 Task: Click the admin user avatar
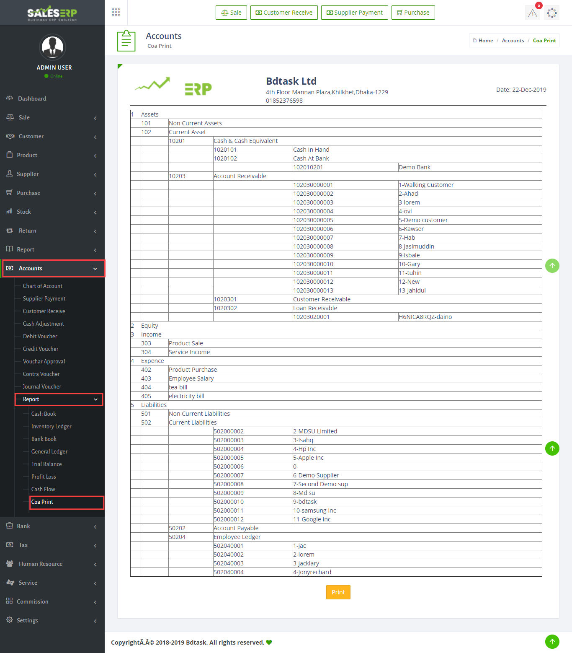click(52, 47)
